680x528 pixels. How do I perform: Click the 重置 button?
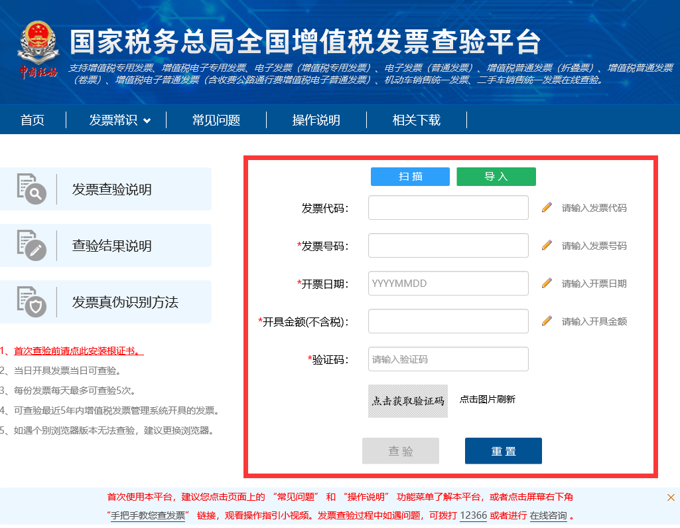coord(504,451)
